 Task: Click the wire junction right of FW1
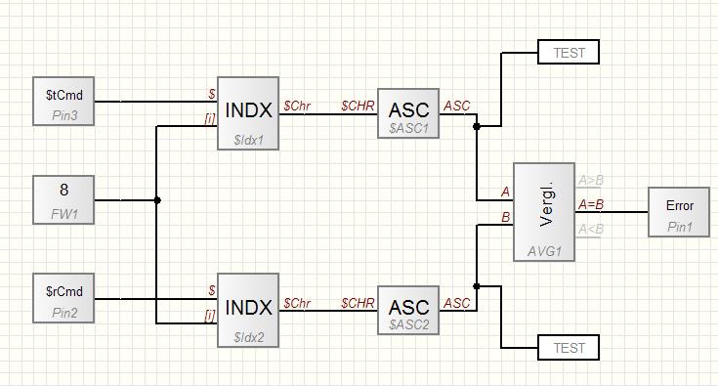[157, 200]
